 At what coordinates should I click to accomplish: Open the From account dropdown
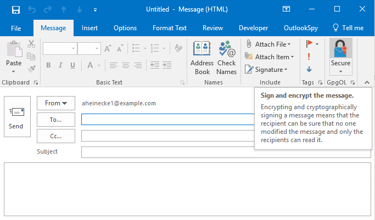[x=55, y=103]
